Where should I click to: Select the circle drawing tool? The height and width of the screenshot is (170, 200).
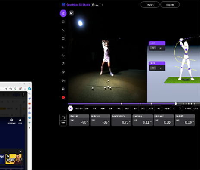pos(63,22)
